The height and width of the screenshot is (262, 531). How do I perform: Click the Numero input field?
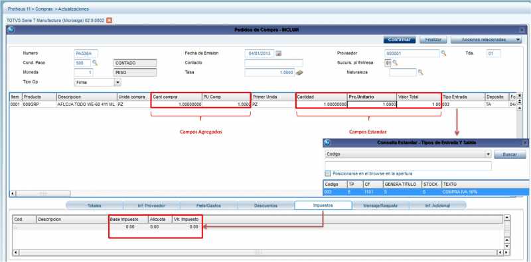pos(86,54)
